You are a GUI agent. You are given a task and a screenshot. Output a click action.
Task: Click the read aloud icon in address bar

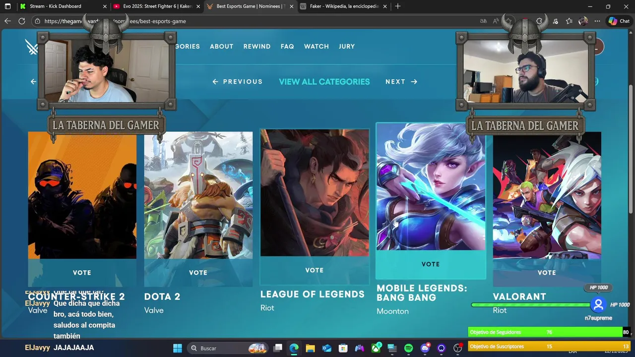click(x=496, y=21)
